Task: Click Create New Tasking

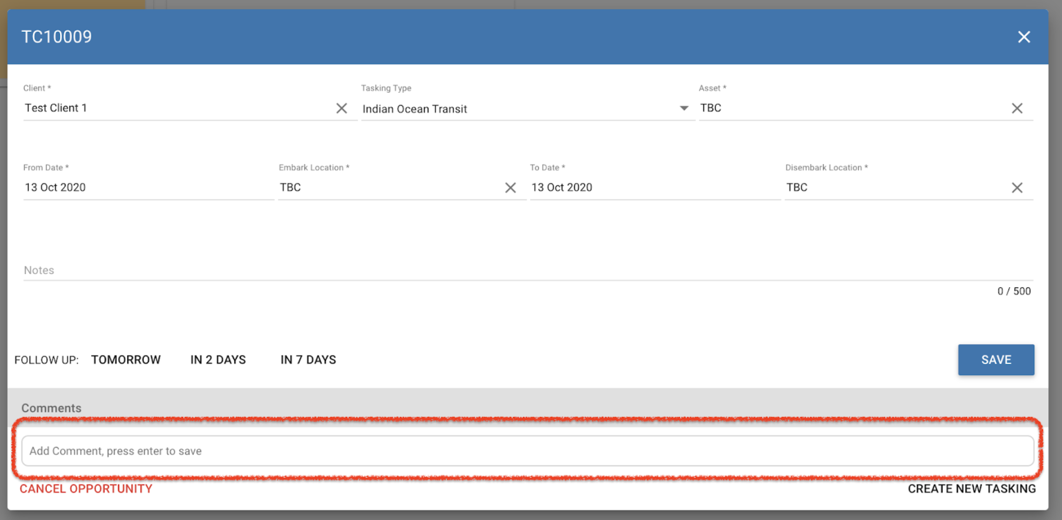Action: (x=972, y=489)
